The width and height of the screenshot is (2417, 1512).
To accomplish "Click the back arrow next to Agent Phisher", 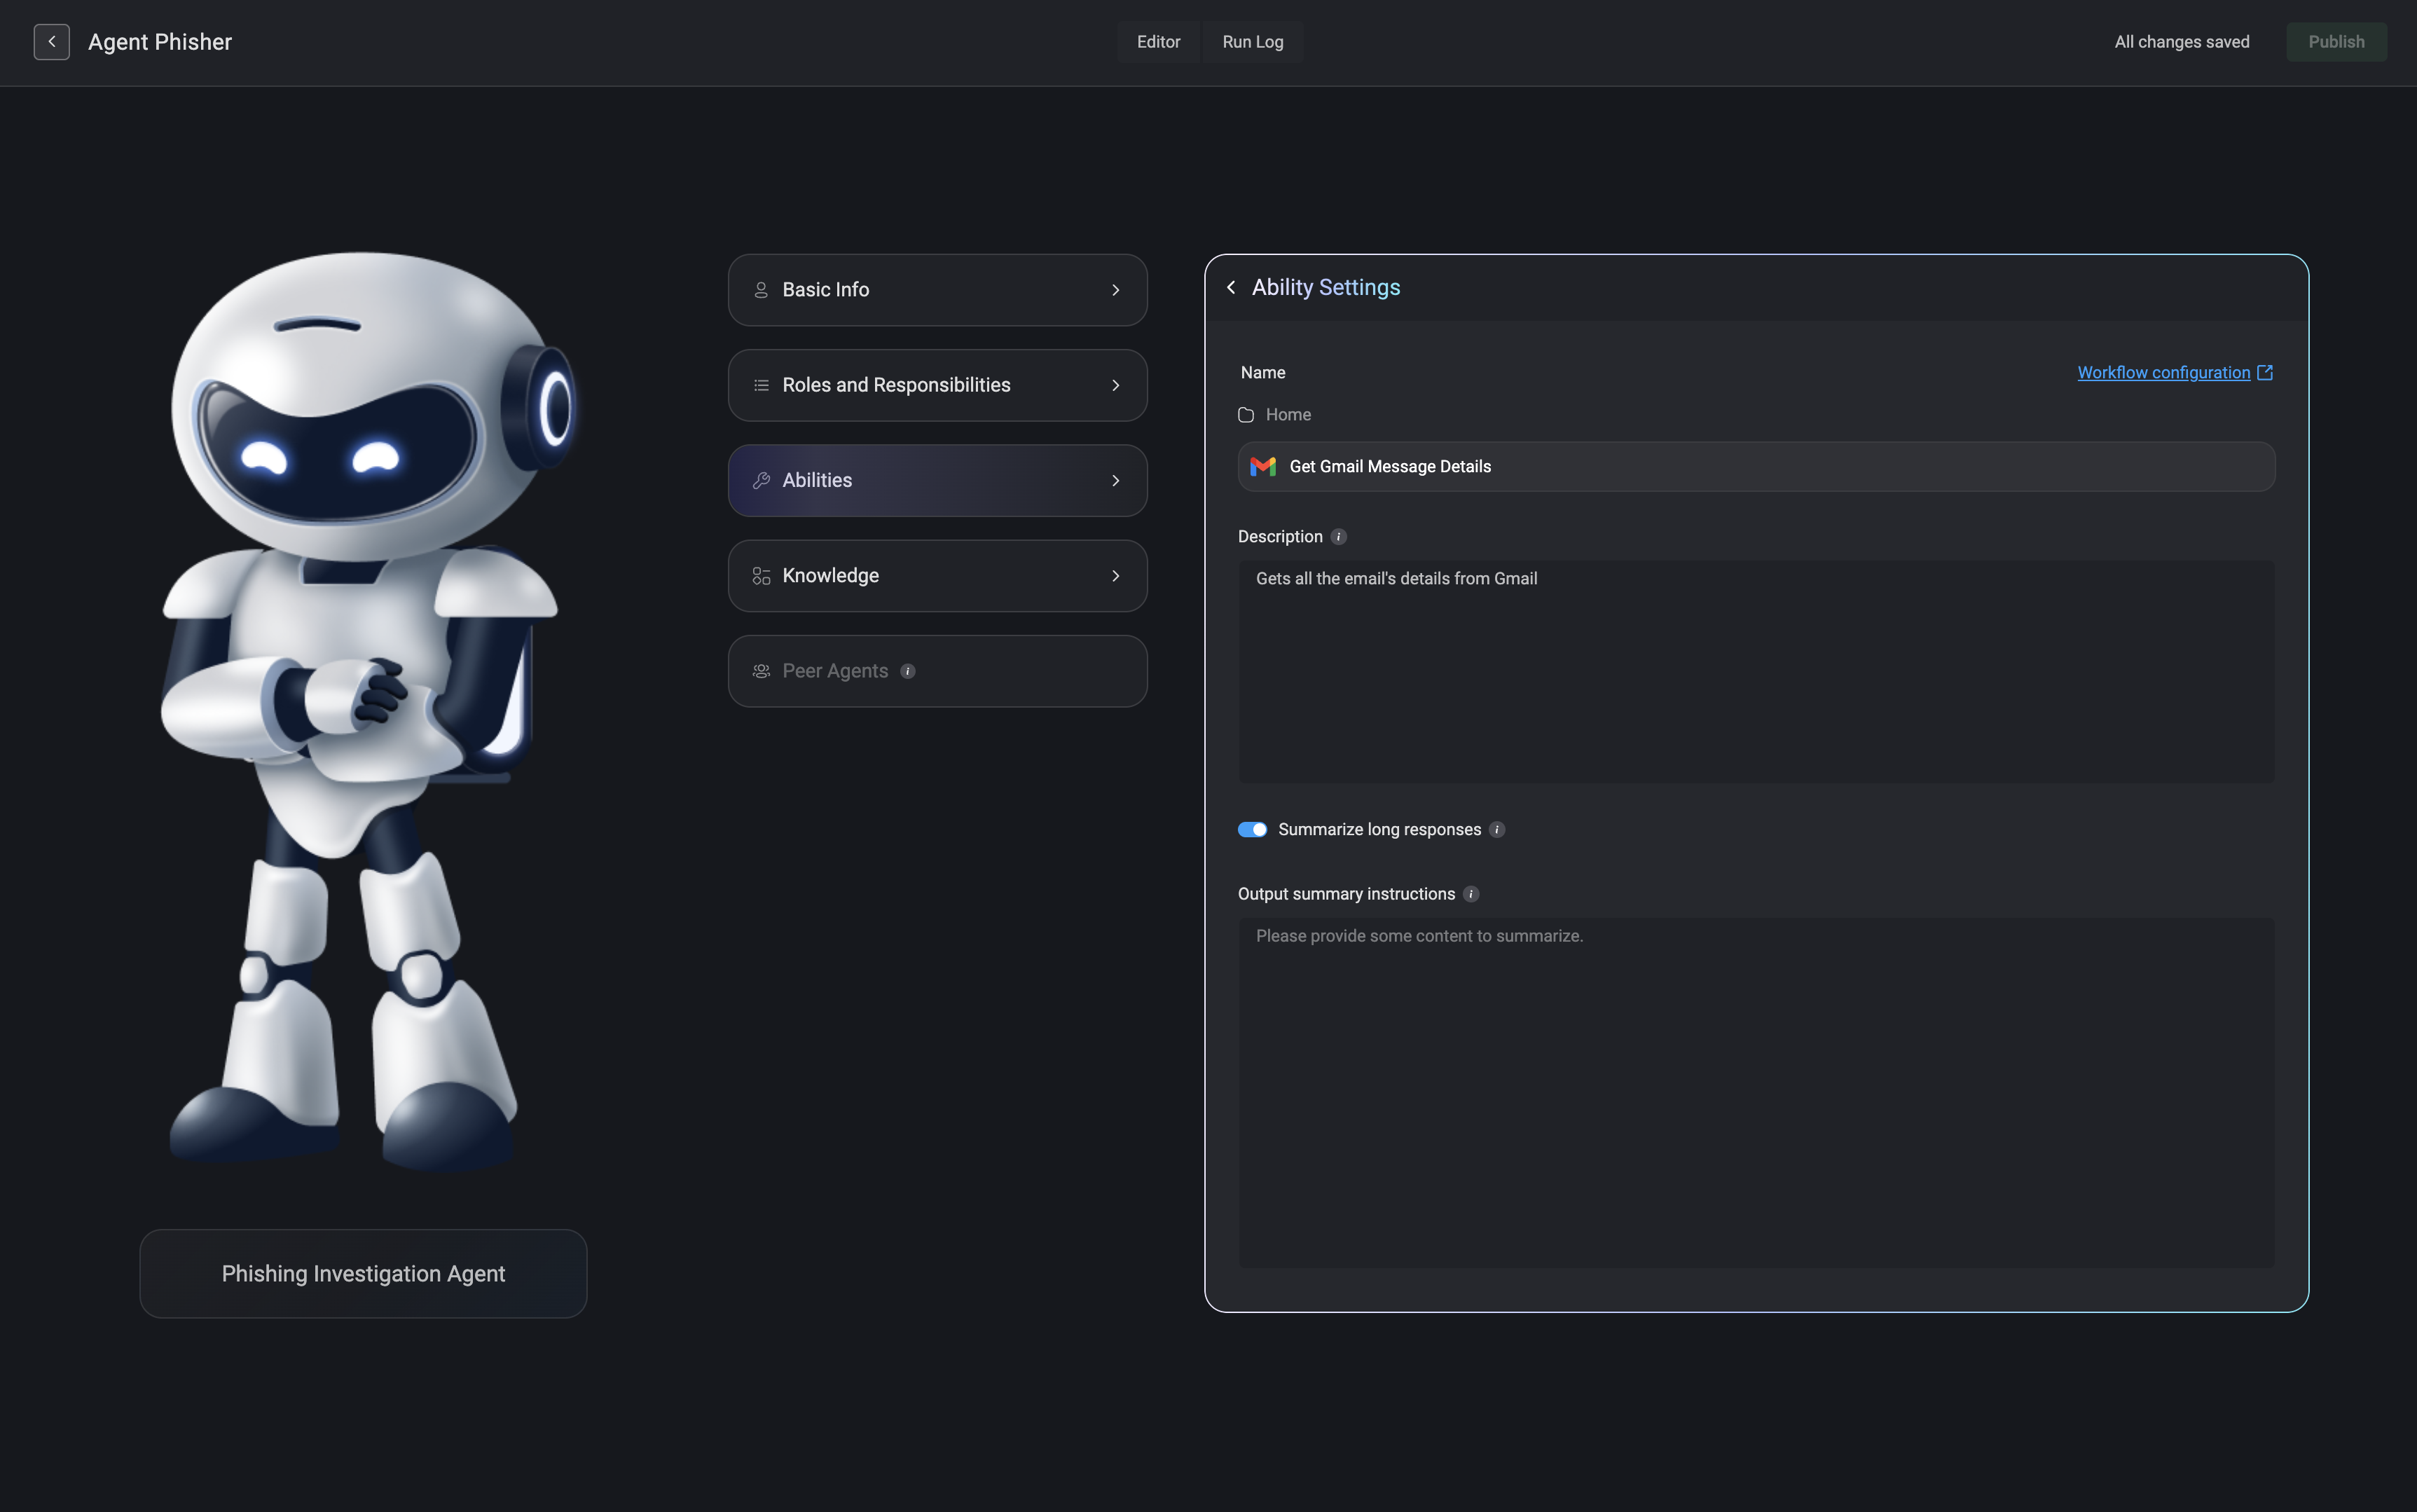I will tap(51, 42).
